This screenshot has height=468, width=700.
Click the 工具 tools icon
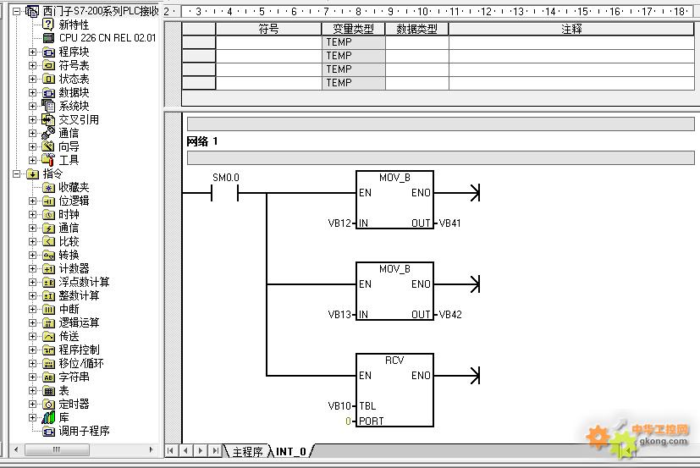pyautogui.click(x=48, y=159)
